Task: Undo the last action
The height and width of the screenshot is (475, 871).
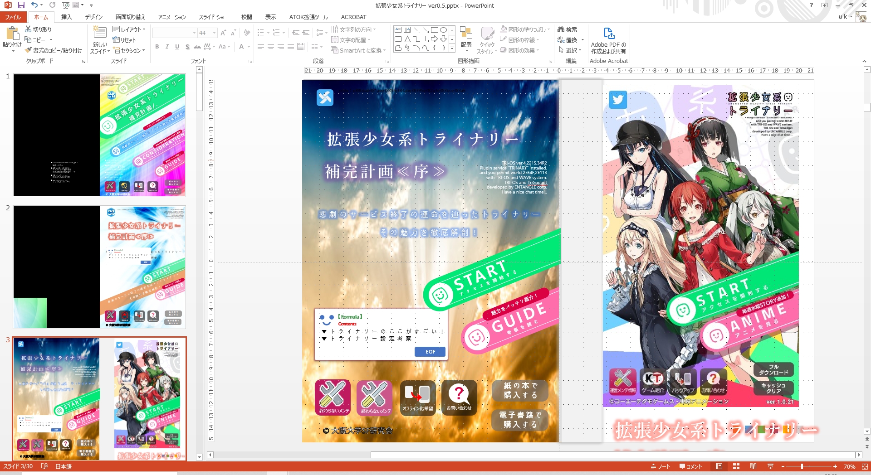Action: [34, 5]
